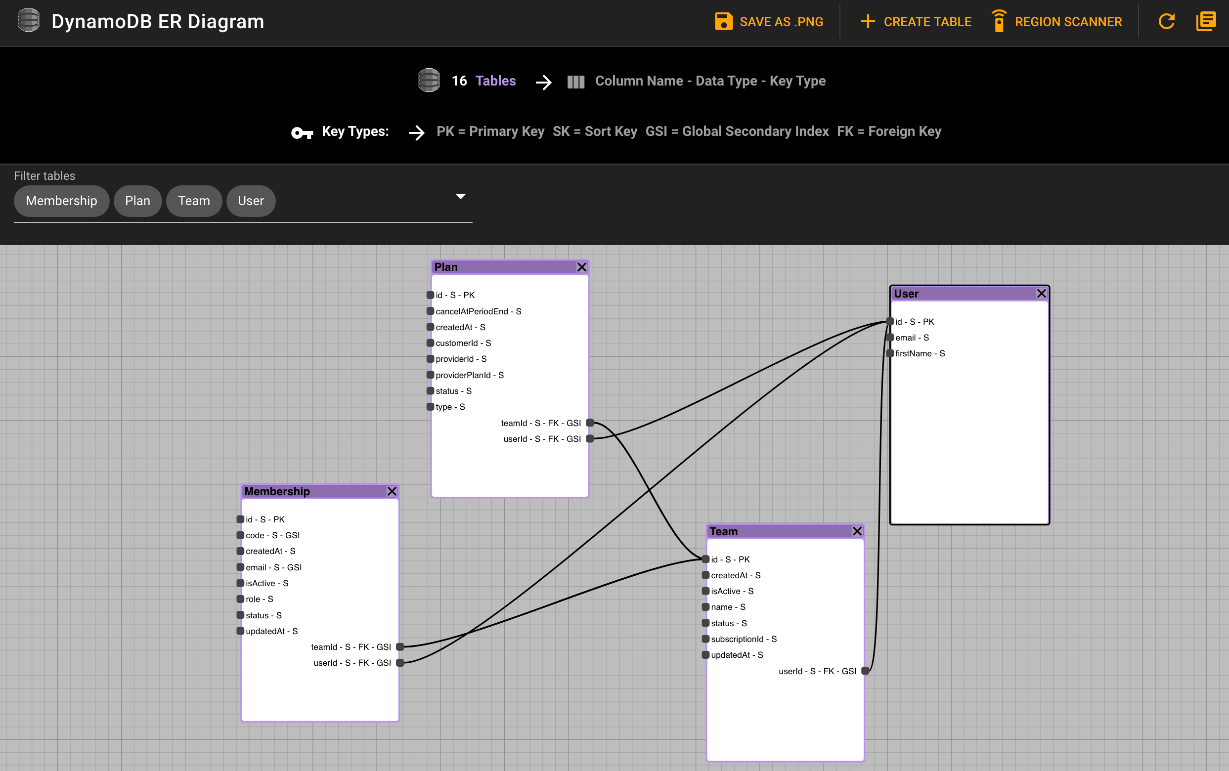Click the Plan customerId port
The width and height of the screenshot is (1229, 771).
click(x=431, y=343)
